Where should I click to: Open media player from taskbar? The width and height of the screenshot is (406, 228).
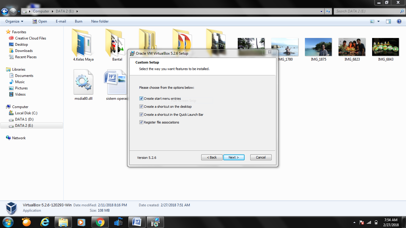coord(81,222)
